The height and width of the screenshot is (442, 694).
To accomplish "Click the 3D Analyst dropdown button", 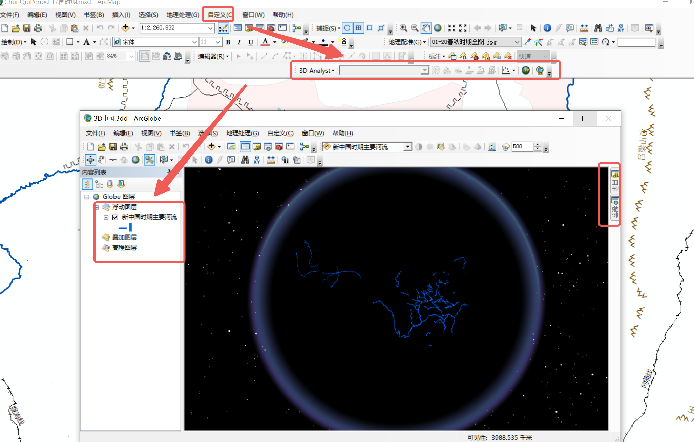I will (316, 70).
